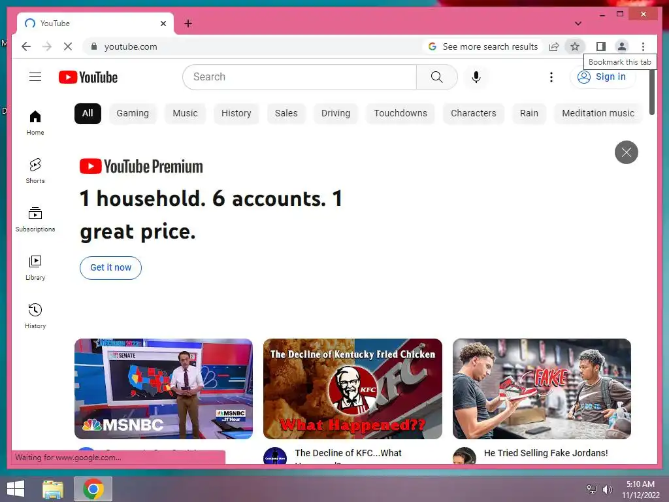The height and width of the screenshot is (502, 669).
Task: Focus the YouTube Search field
Action: [299, 77]
